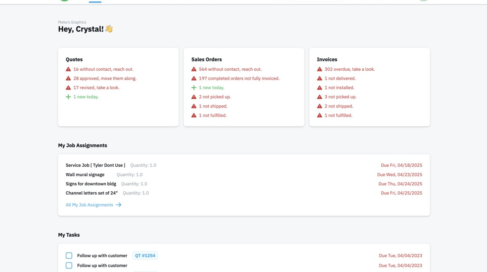Click green plus icon in Sales Orders card

pos(194,88)
